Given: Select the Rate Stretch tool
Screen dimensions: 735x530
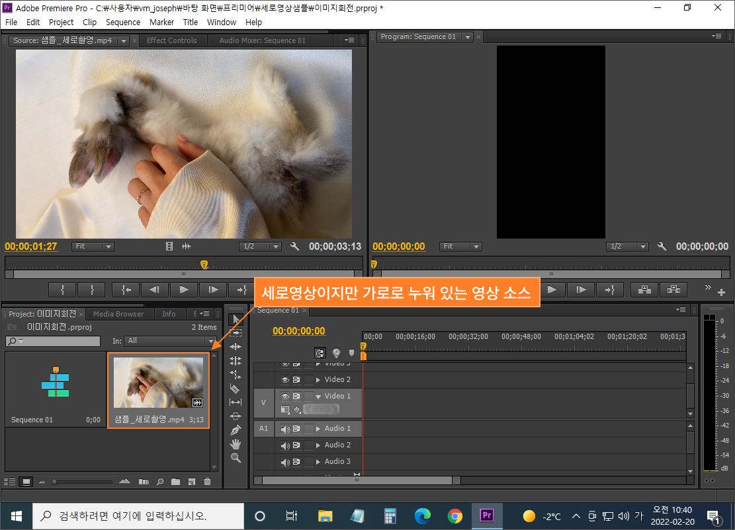Looking at the screenshot, I should [236, 375].
